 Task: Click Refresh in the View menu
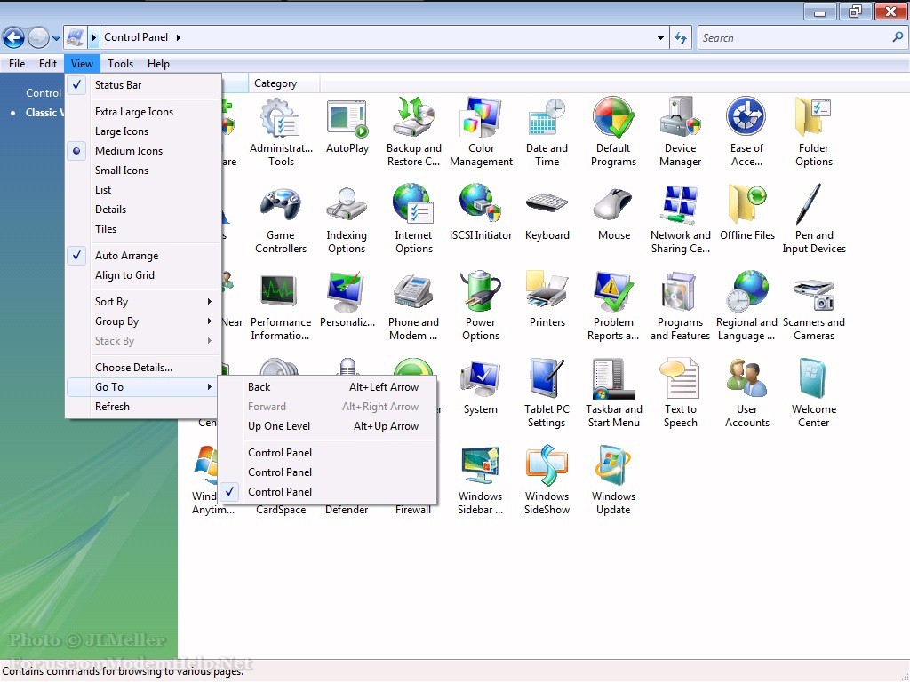(x=112, y=407)
